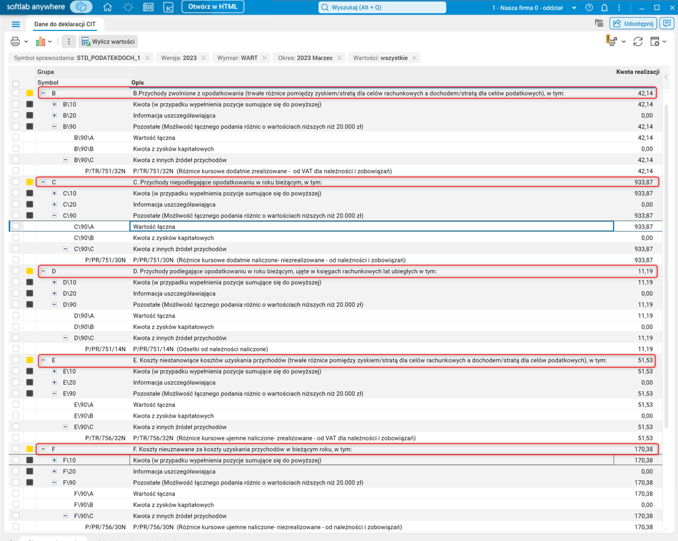The width and height of the screenshot is (678, 541).
Task: Click the dark marker on row E\20
Action: (30, 382)
